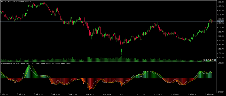This screenshot has width=226, height=96.
Task: Click the XAUUSD, M1 chart title text
Action: click(16, 1)
